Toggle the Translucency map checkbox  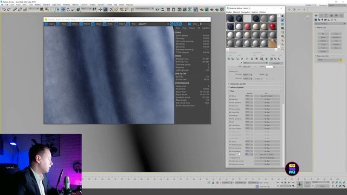pos(230,125)
